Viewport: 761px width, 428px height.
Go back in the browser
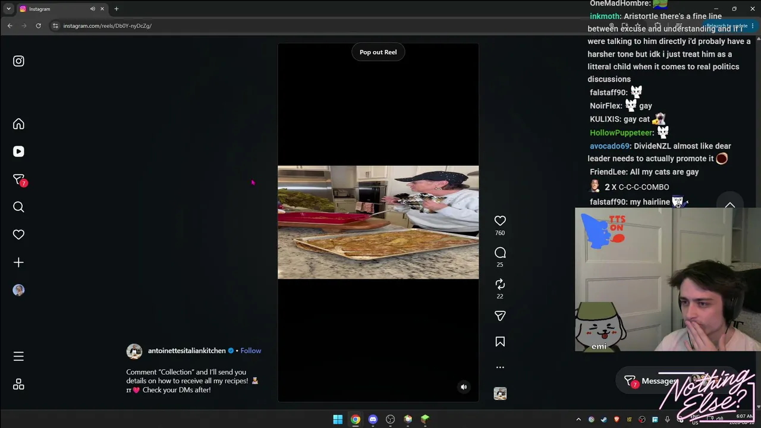click(x=10, y=26)
